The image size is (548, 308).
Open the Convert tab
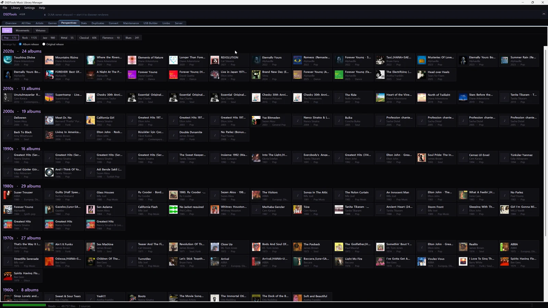coord(114,23)
